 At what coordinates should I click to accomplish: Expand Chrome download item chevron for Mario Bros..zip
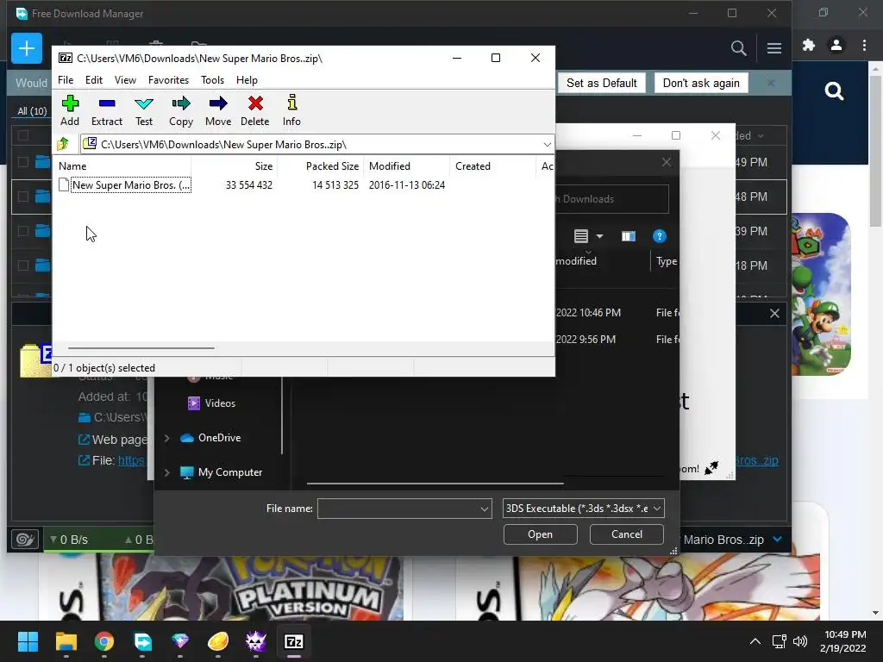click(x=778, y=540)
